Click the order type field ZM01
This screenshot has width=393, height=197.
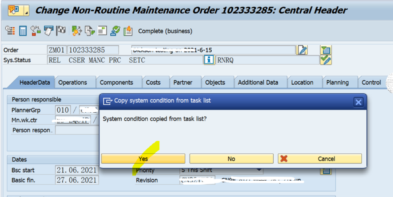[x=57, y=50]
